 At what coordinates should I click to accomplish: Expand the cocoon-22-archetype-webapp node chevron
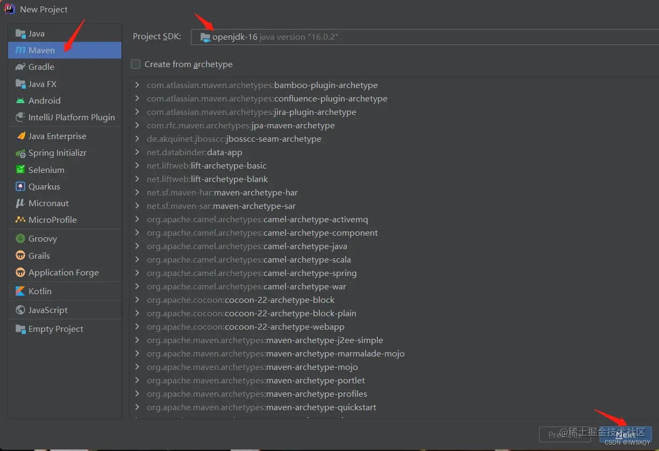(x=137, y=326)
